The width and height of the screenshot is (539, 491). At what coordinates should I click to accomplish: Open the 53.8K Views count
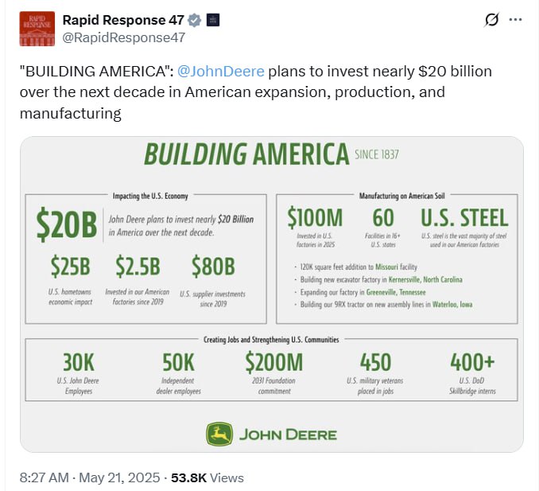click(x=207, y=477)
